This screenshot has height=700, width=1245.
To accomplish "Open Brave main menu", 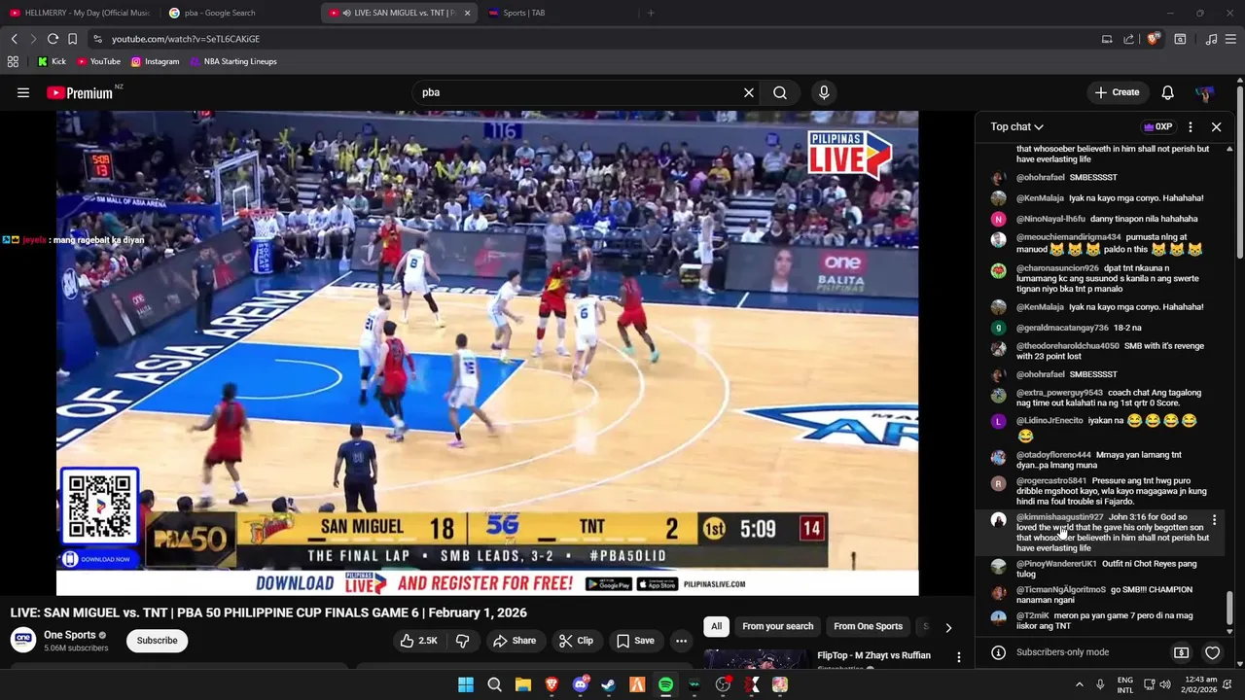I will 1231,39.
